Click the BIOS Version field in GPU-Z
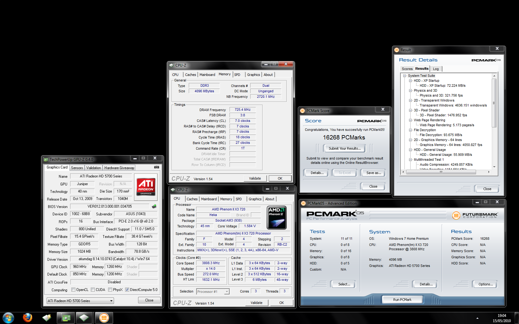519x324 pixels. pos(110,206)
